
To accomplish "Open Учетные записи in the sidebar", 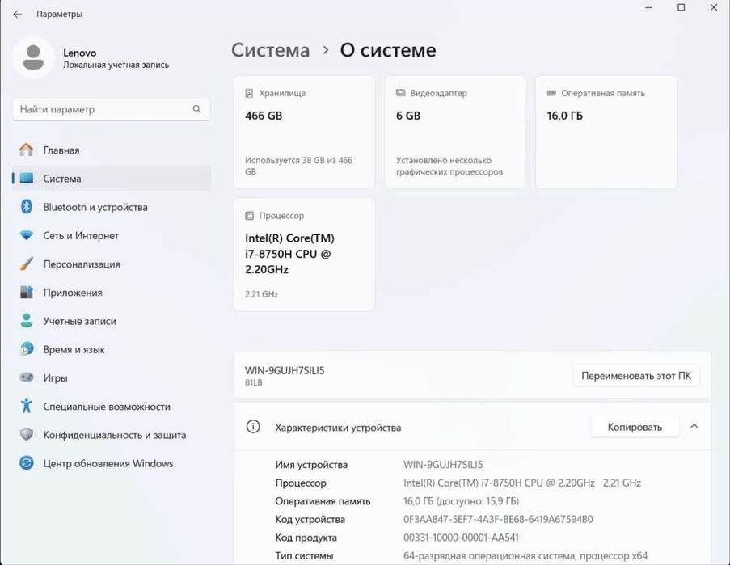I will pos(112,321).
